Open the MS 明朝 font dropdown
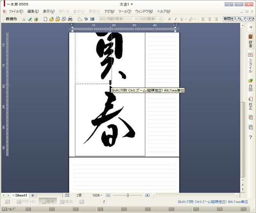Image resolution: width=256 pixels, height=213 pixels. 136,19
